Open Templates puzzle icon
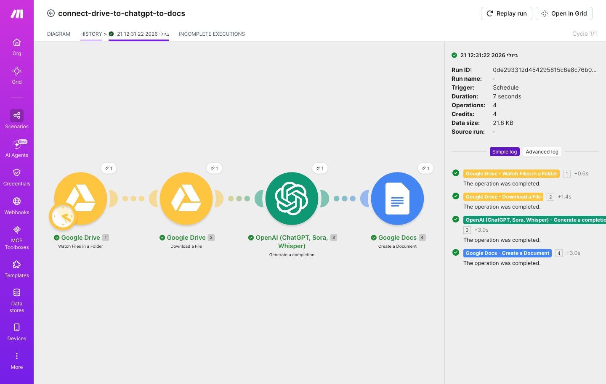The image size is (606, 384). click(x=17, y=265)
